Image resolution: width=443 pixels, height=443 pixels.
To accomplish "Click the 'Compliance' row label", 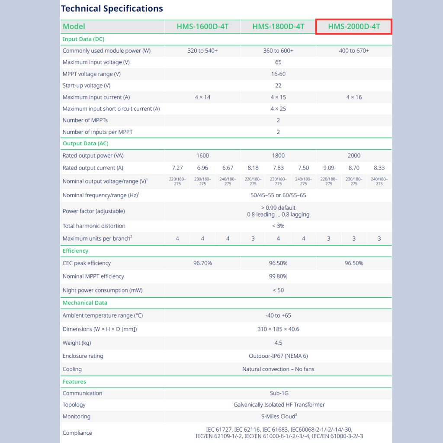I will point(77,433).
